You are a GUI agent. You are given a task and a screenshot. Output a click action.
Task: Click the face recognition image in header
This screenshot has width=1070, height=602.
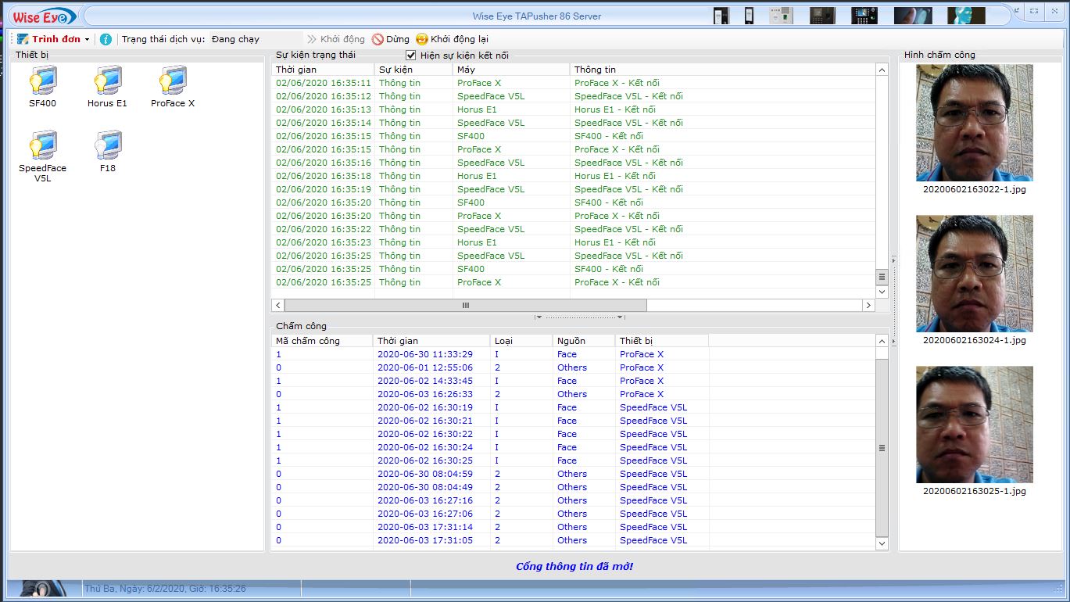pos(966,16)
